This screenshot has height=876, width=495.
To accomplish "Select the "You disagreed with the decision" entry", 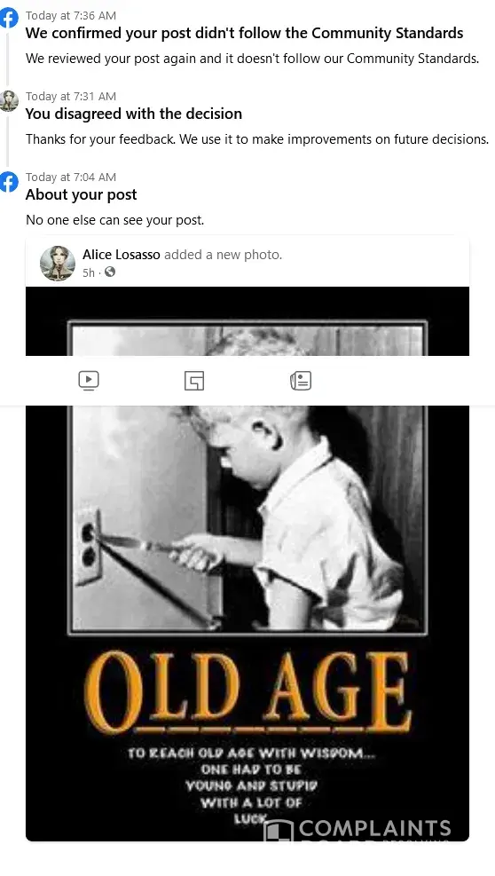I will (134, 114).
